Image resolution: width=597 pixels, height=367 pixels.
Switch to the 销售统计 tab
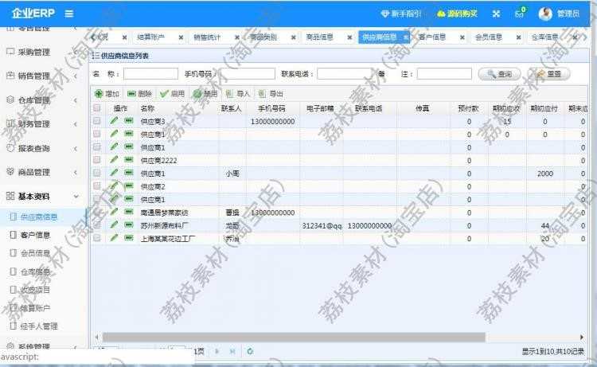tap(208, 37)
